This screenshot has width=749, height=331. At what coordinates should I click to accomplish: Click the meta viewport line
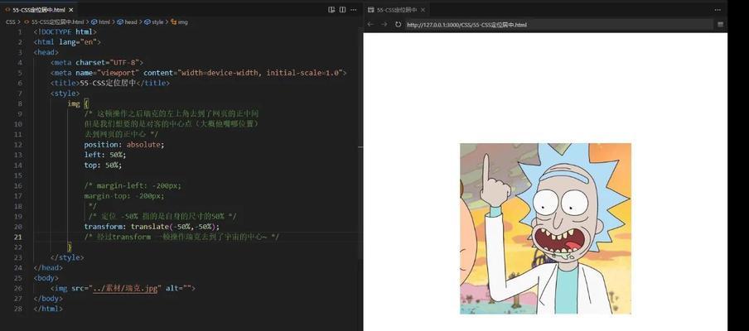point(198,73)
